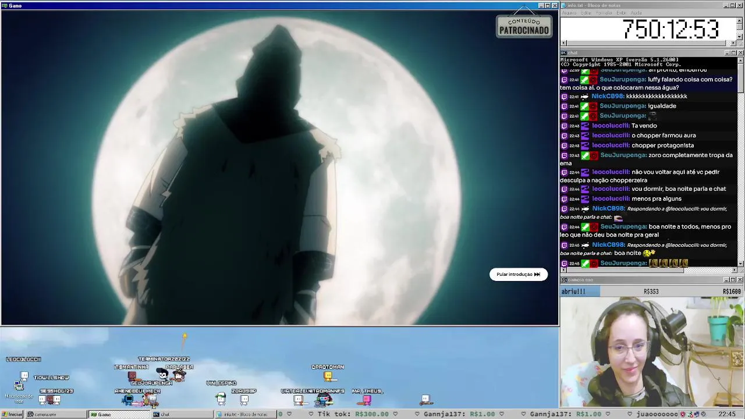
Task: Click moderator badge next to 'igualdade' message
Action: pyautogui.click(x=585, y=106)
